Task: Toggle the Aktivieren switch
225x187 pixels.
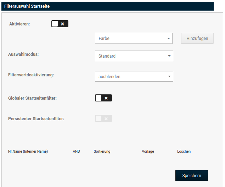Action: tap(60, 24)
